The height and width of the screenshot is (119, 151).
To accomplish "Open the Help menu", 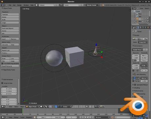I will pos(32,5).
